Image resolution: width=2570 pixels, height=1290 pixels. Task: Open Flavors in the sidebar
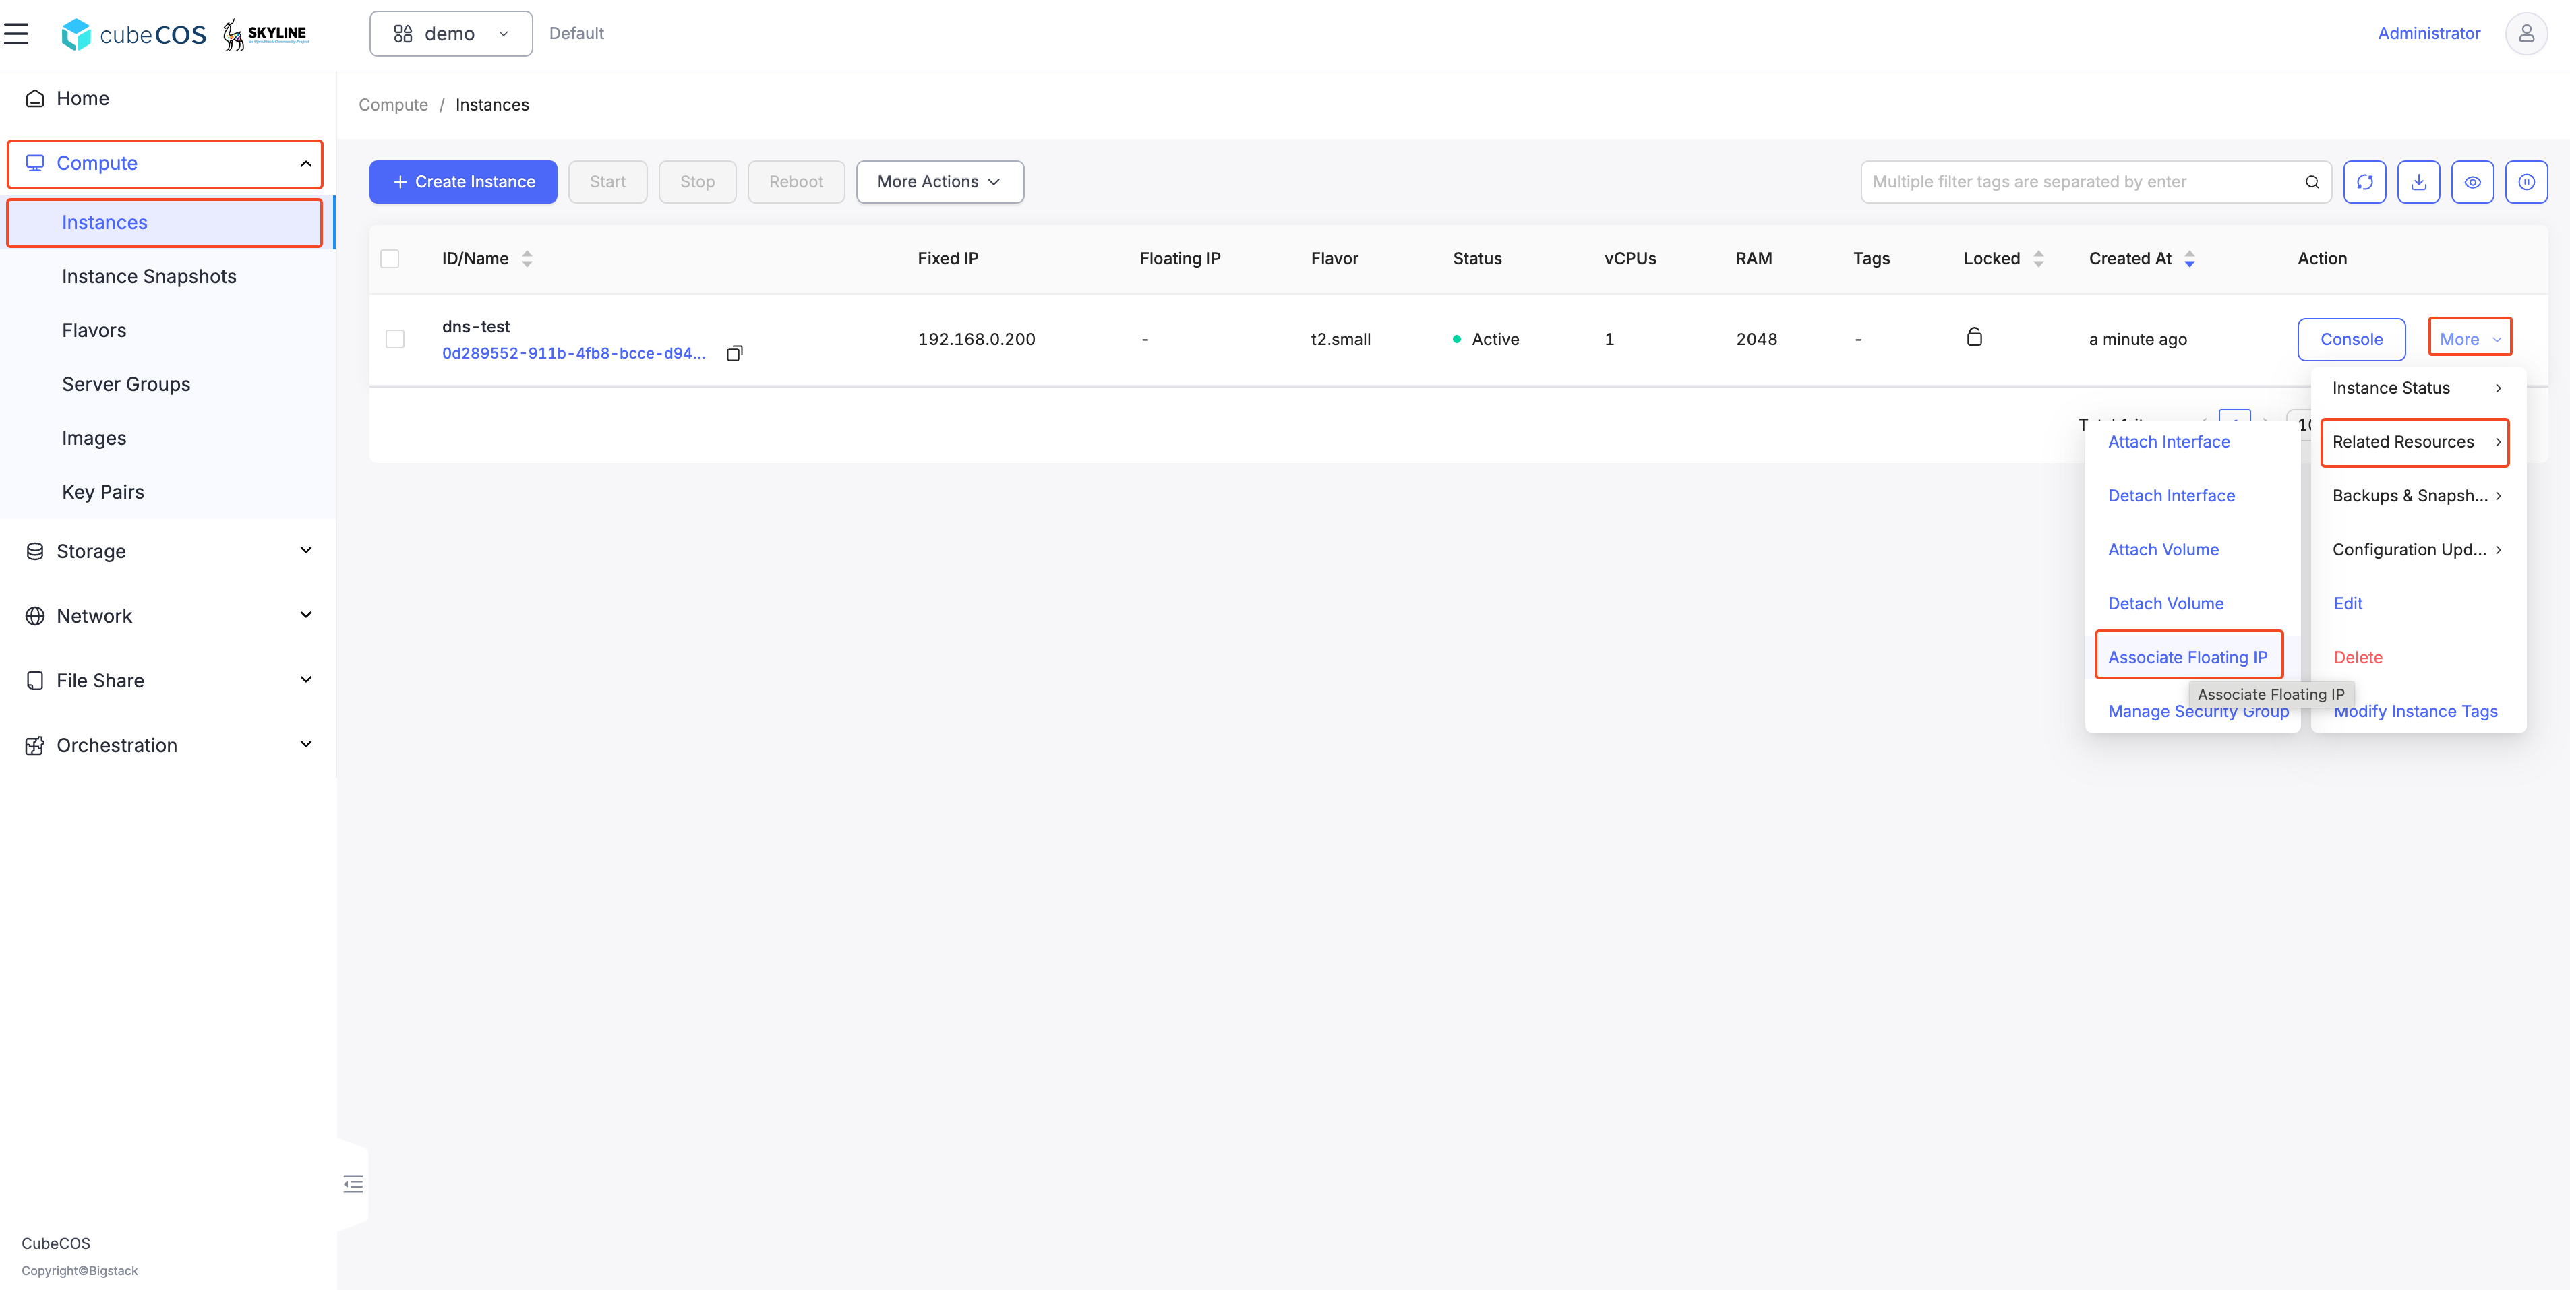[94, 330]
